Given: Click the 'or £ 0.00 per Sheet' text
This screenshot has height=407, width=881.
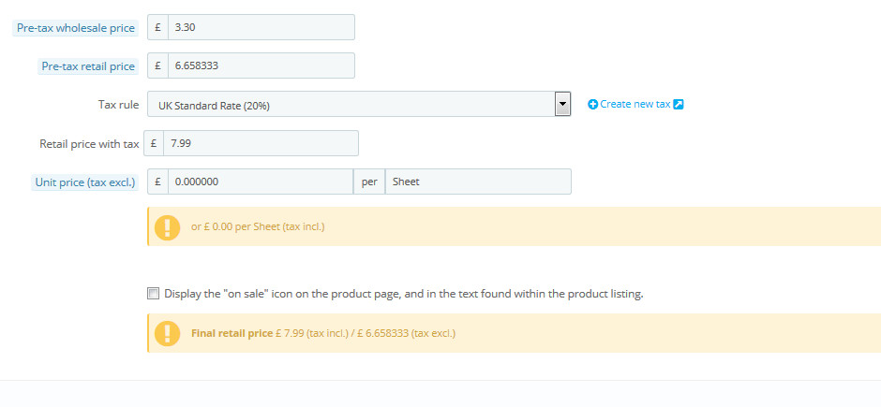Looking at the screenshot, I should 258,227.
